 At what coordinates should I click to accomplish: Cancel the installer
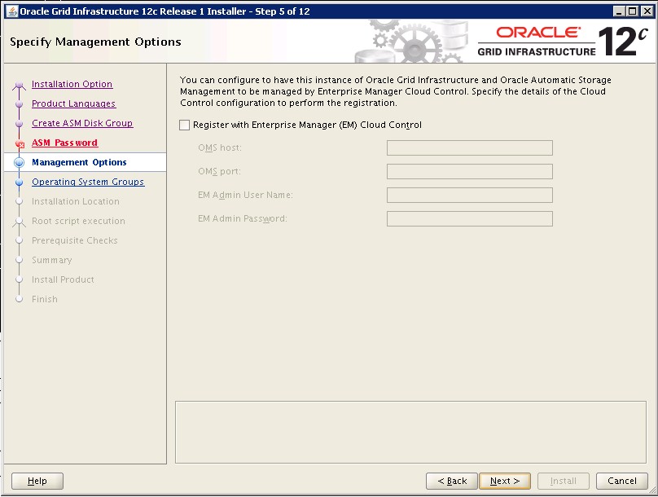(622, 481)
